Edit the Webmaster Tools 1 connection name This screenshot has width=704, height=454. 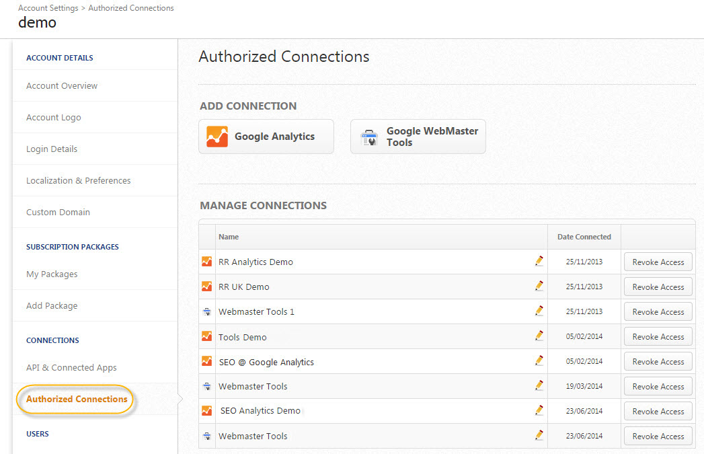point(539,311)
